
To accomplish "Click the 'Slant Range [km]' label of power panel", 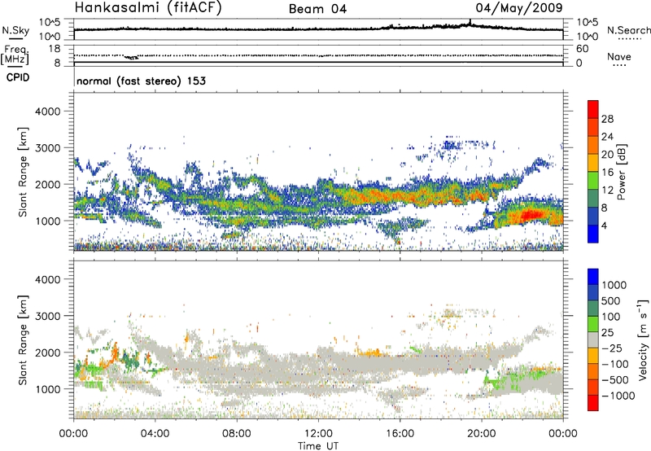I will click(23, 172).
